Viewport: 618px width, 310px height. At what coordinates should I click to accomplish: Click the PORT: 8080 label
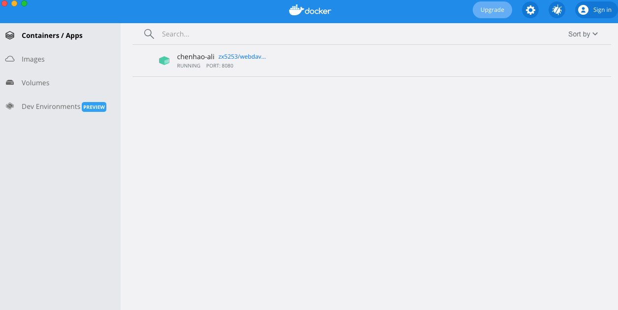click(x=220, y=66)
